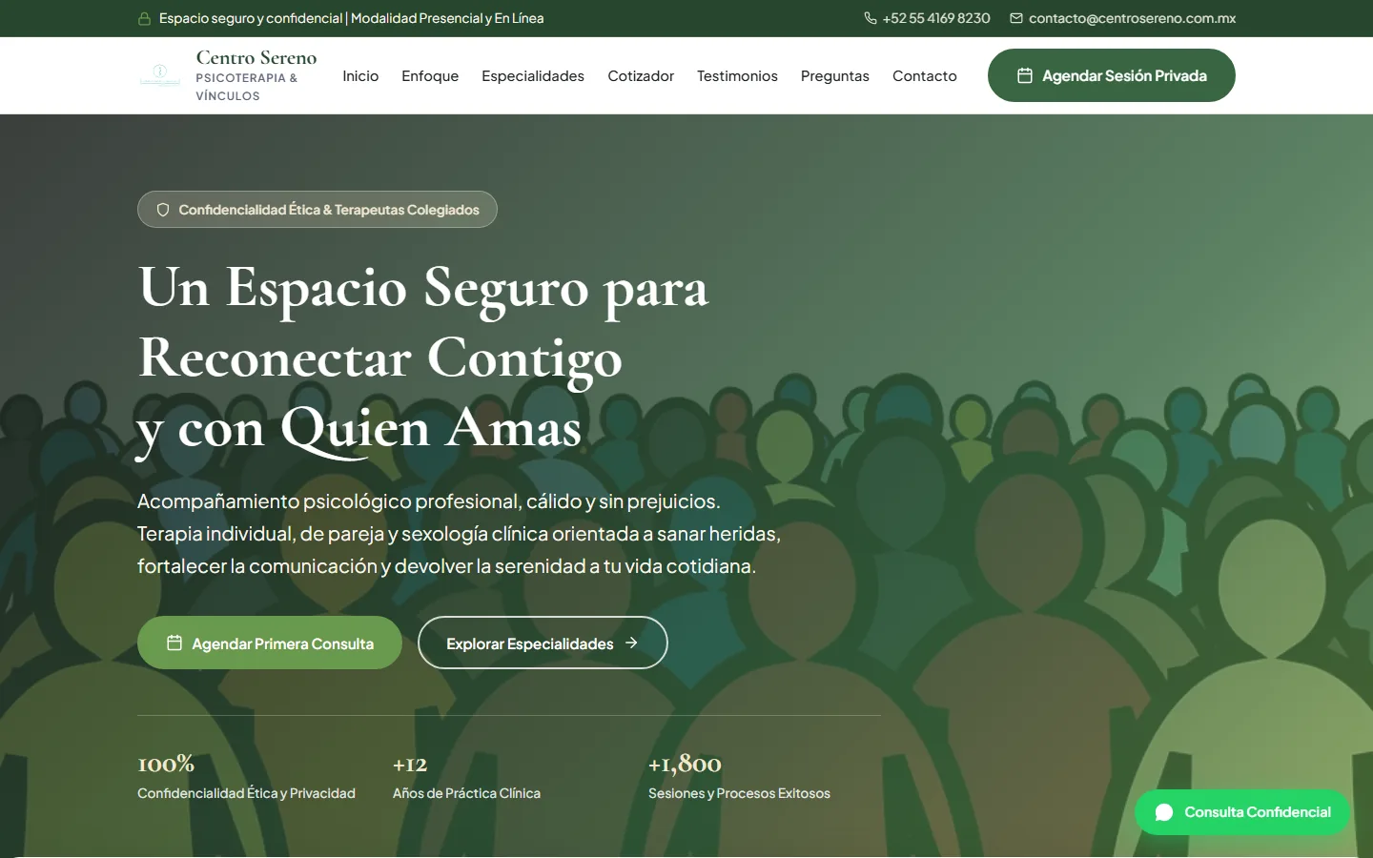Select 'Sesiones y Procesos Exitosos' label
This screenshot has height=858, width=1373.
pyautogui.click(x=739, y=793)
